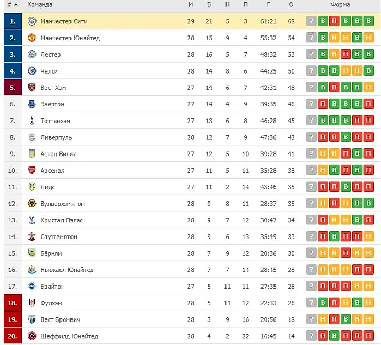The height and width of the screenshot is (345, 381).
Task: Click West Ham's position badge 5
Action: tap(13, 88)
